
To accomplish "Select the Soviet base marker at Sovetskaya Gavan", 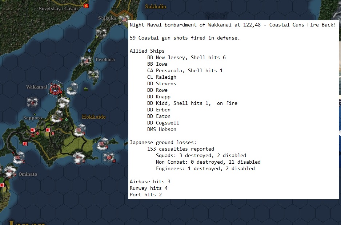I will (x=86, y=5).
